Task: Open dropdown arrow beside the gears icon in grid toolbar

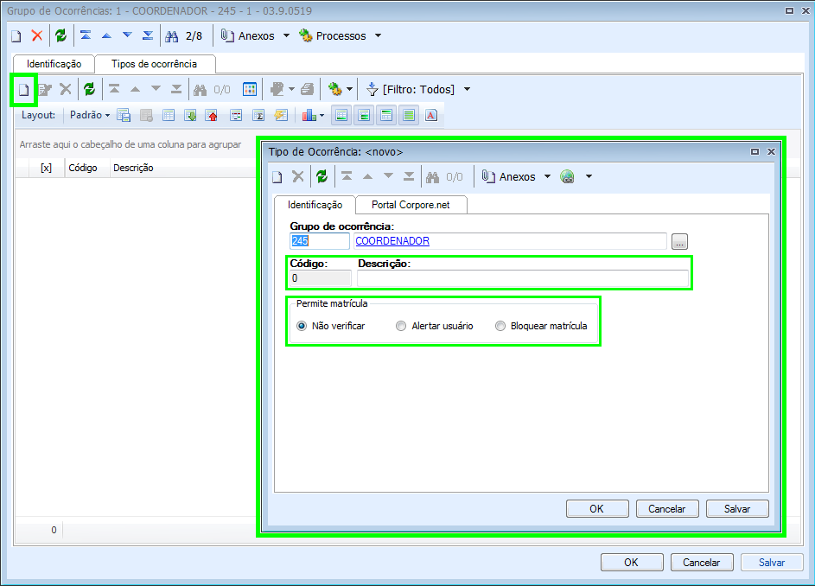Action: point(349,89)
